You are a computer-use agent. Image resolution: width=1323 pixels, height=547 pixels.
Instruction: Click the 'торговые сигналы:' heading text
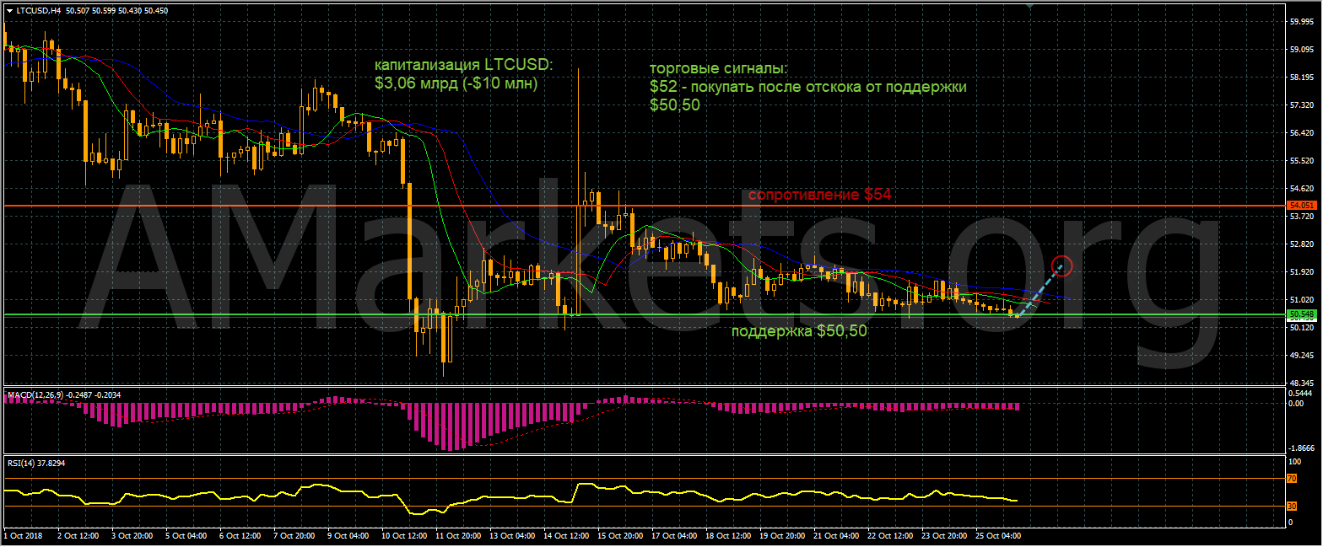717,68
